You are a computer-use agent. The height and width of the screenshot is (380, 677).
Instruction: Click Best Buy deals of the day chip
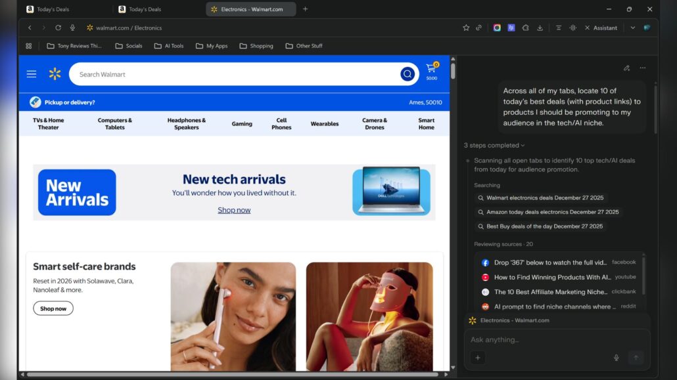540,226
